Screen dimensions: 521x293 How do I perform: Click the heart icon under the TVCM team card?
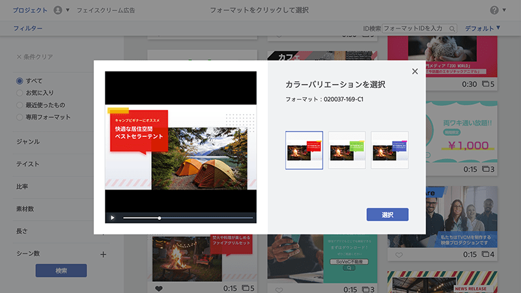pos(399,255)
